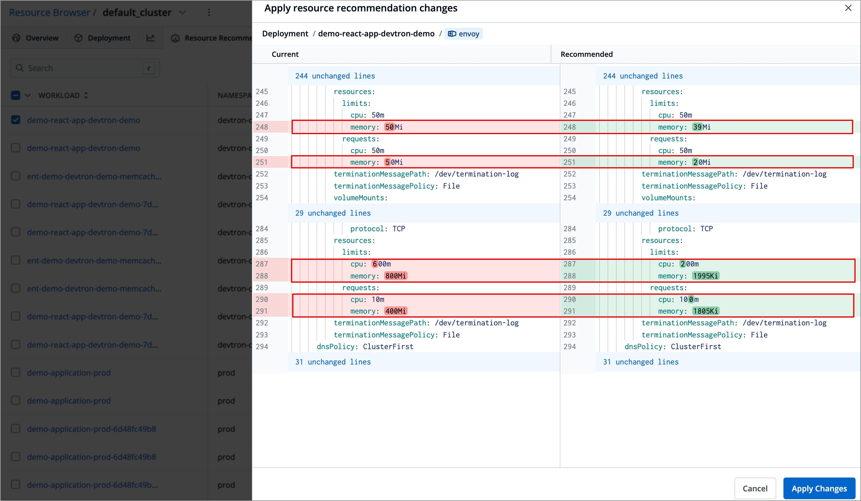This screenshot has height=501, width=861.
Task: Click the search magnifier icon
Action: 20,68
